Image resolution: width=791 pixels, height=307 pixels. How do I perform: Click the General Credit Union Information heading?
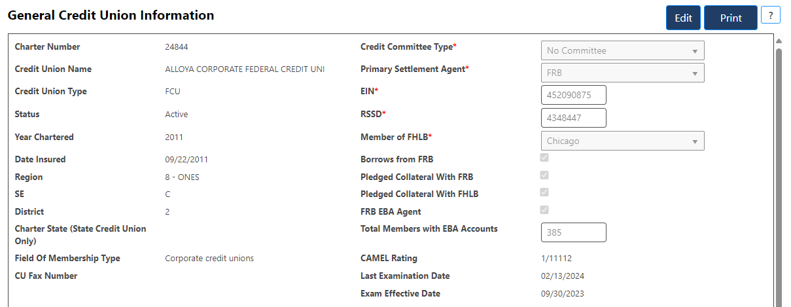click(x=111, y=15)
